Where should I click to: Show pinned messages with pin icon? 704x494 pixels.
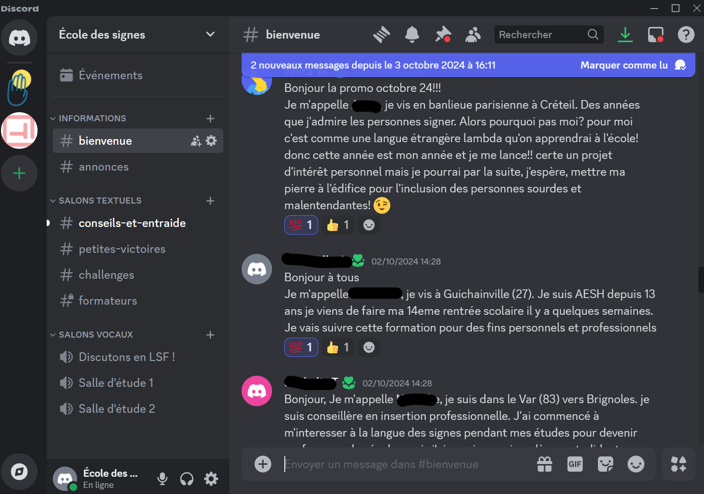tap(443, 35)
